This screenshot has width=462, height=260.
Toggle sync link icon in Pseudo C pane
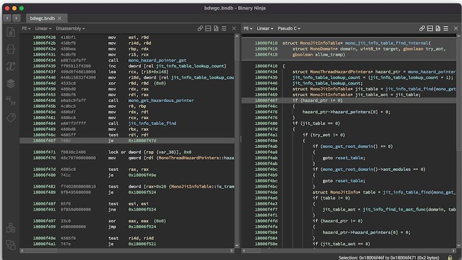click(x=422, y=28)
